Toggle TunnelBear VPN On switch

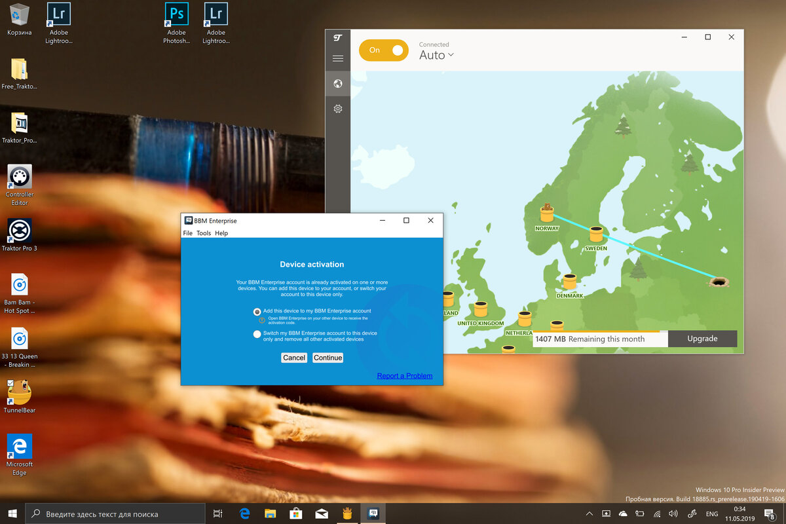(384, 50)
